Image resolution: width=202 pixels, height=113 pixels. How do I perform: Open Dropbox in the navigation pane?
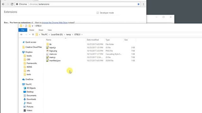tap(29, 52)
